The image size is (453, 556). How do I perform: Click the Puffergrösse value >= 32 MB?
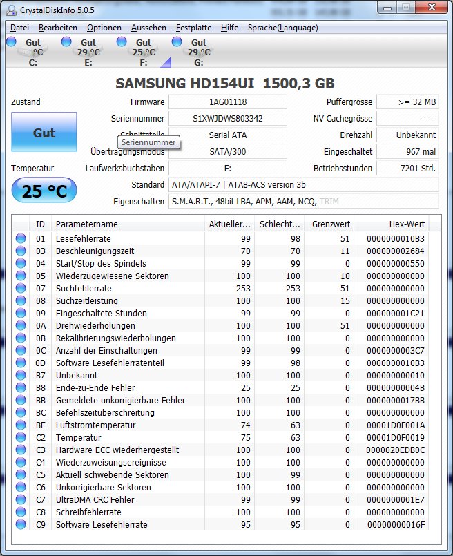coord(407,102)
